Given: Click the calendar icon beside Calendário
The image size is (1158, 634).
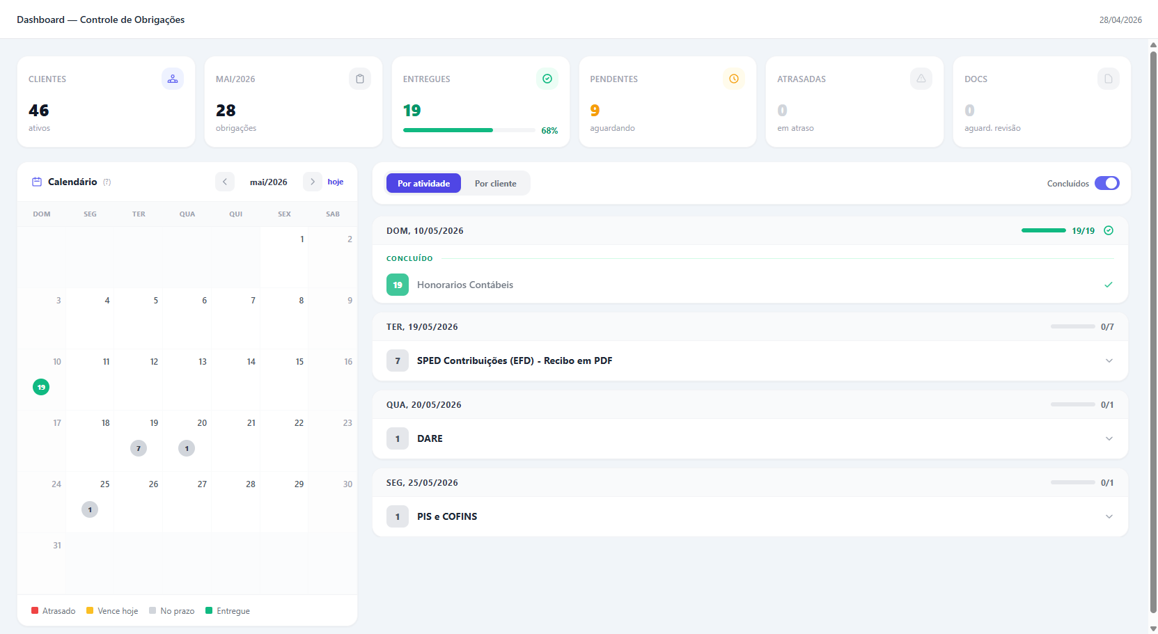Looking at the screenshot, I should 37,182.
